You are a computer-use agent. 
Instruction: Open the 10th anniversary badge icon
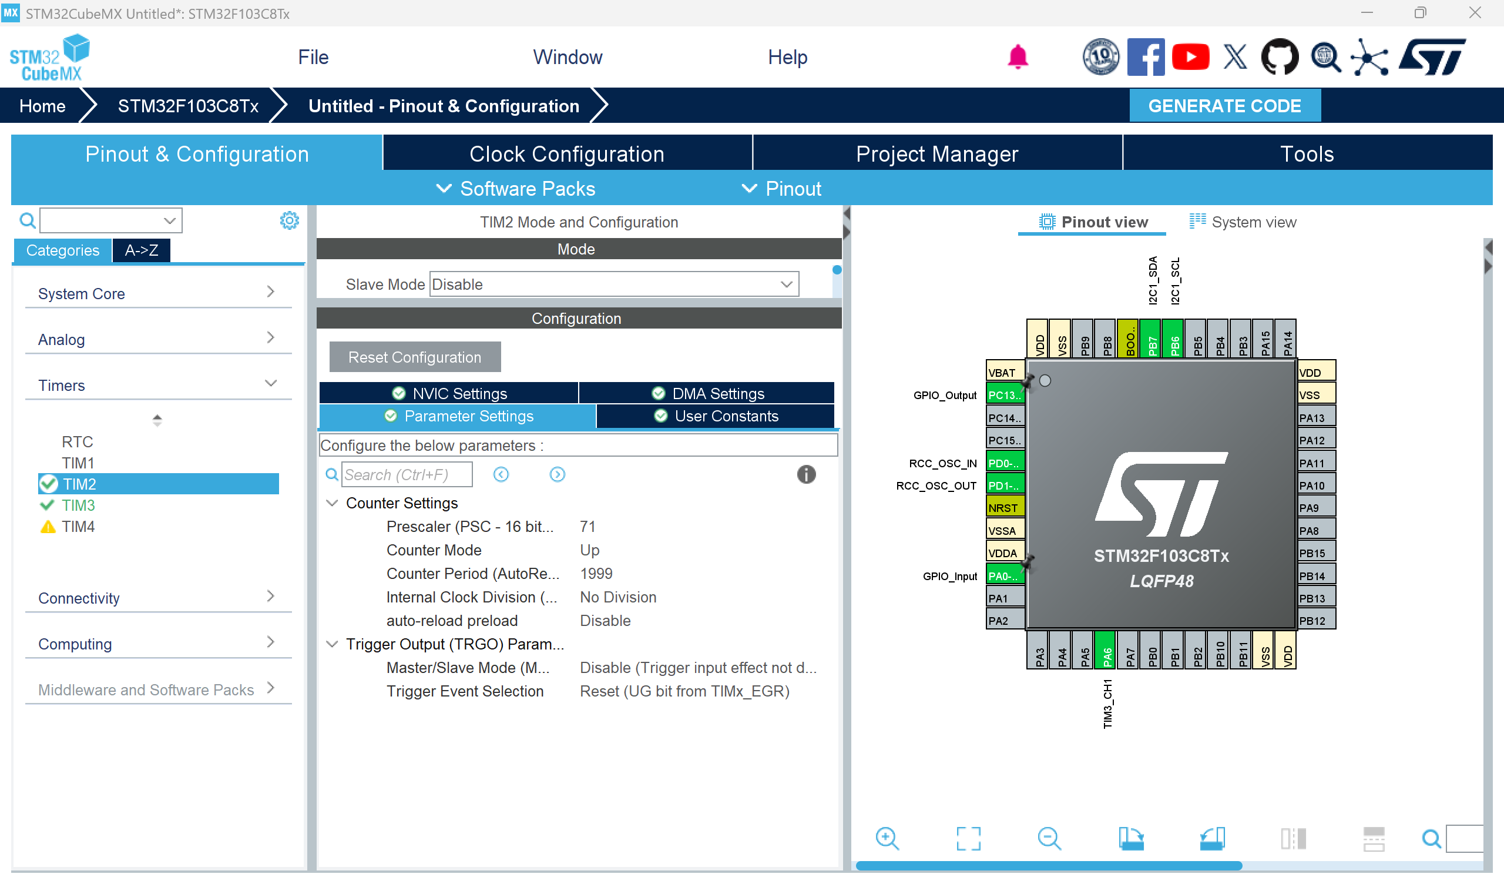click(1100, 58)
